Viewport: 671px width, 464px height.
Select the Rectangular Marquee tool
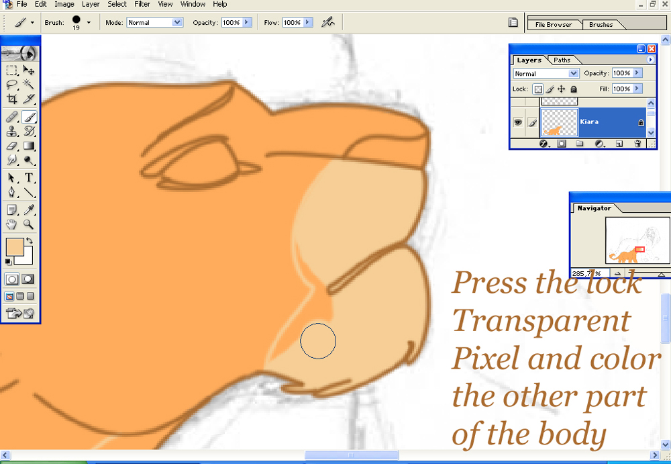coord(12,70)
